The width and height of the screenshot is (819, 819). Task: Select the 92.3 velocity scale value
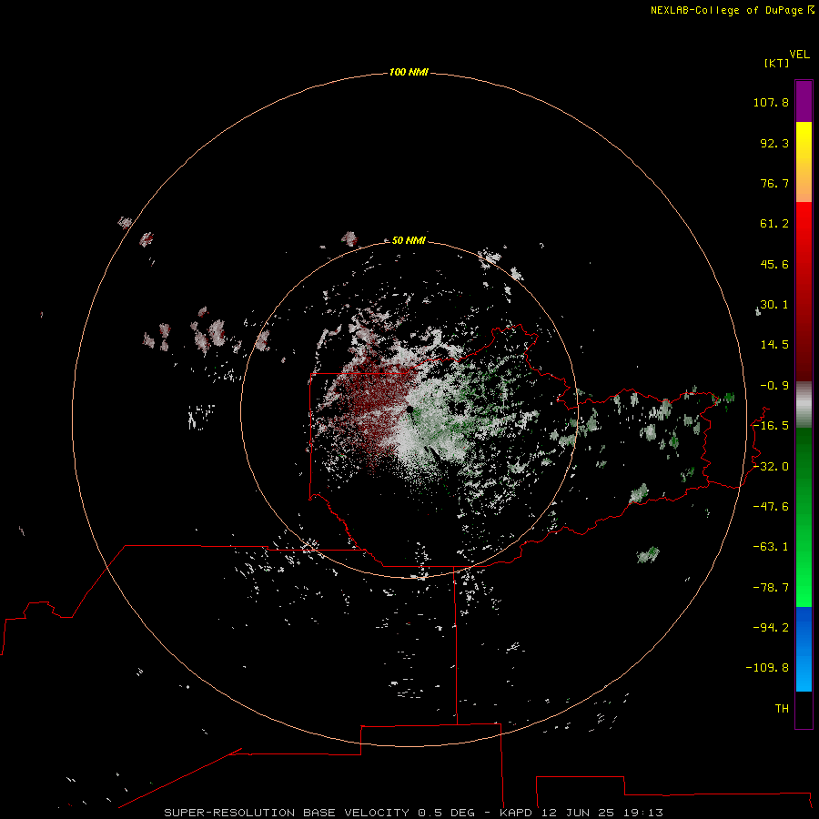click(774, 143)
